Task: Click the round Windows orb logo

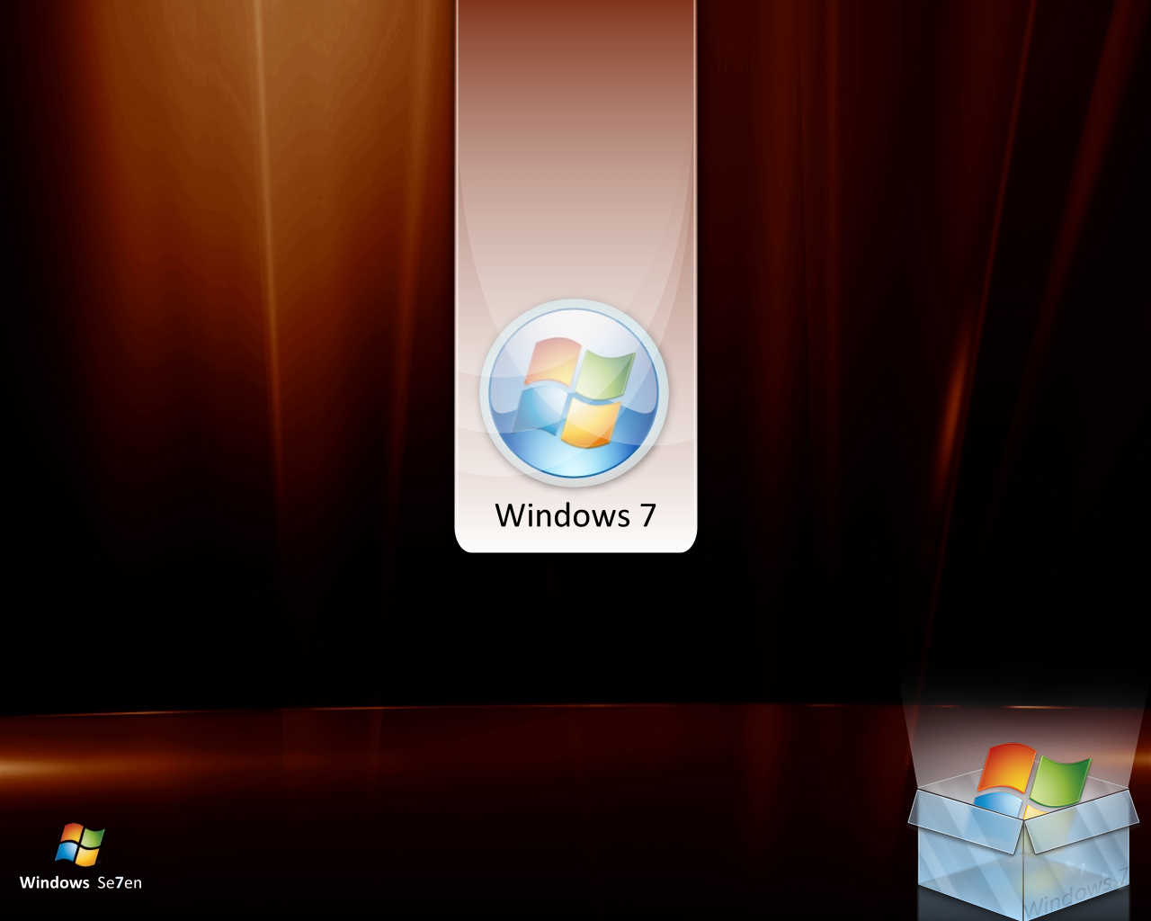Action: (574, 393)
